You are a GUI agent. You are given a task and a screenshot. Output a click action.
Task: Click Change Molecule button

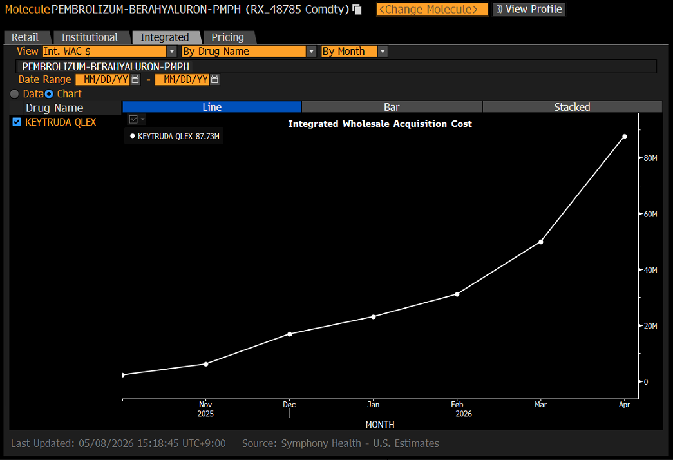coord(432,9)
